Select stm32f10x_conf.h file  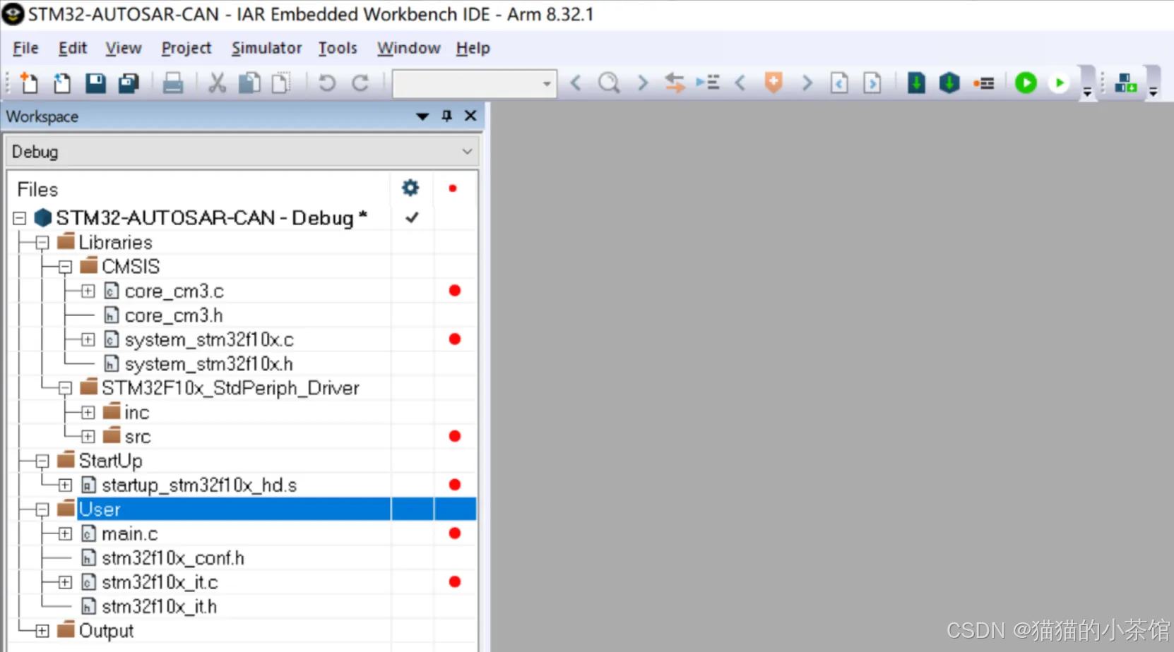pyautogui.click(x=173, y=558)
